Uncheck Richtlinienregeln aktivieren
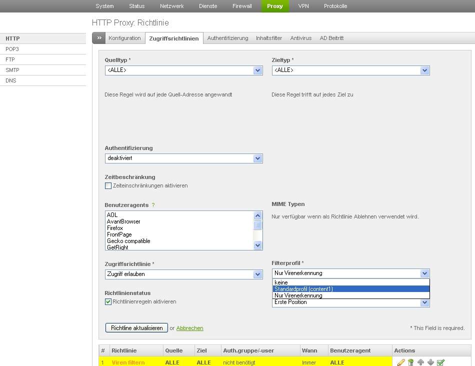475x366 pixels. (108, 302)
